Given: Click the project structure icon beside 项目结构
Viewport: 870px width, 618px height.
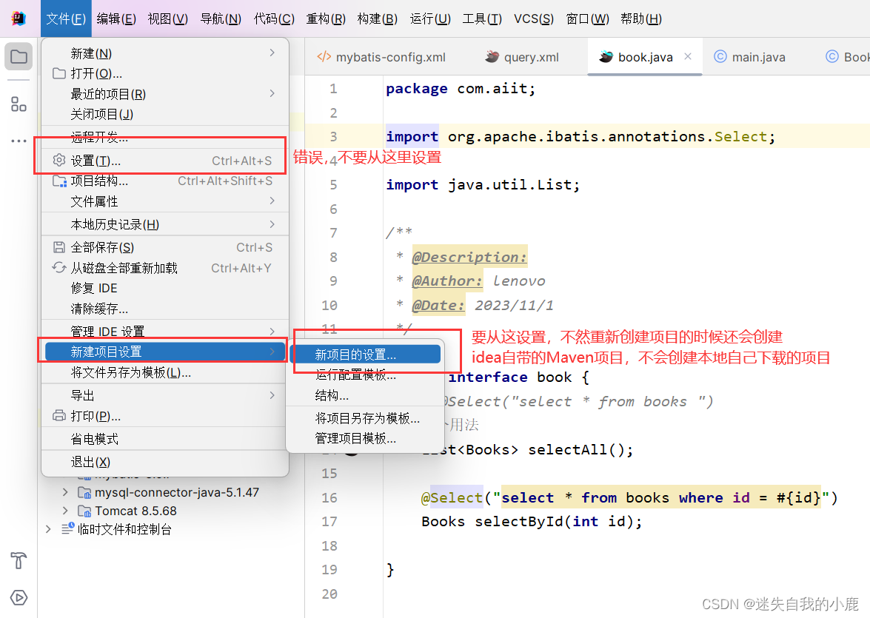Looking at the screenshot, I should pyautogui.click(x=59, y=181).
